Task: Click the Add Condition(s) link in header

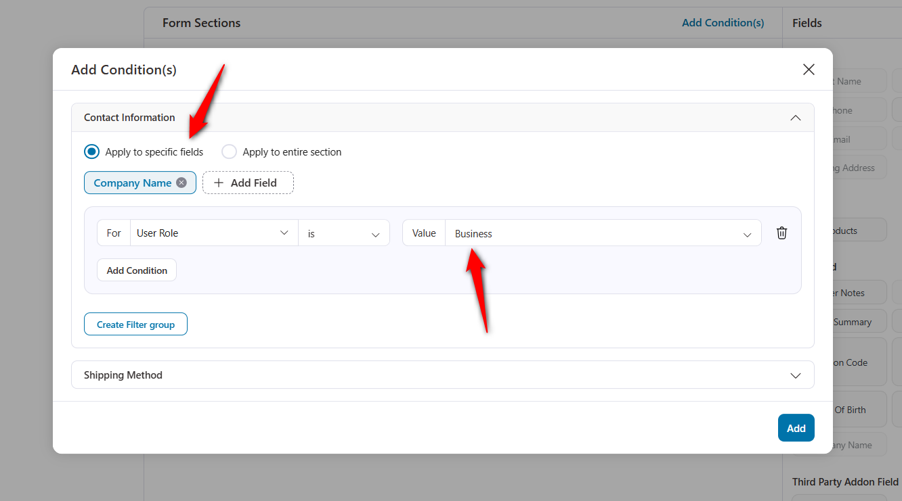Action: tap(723, 23)
